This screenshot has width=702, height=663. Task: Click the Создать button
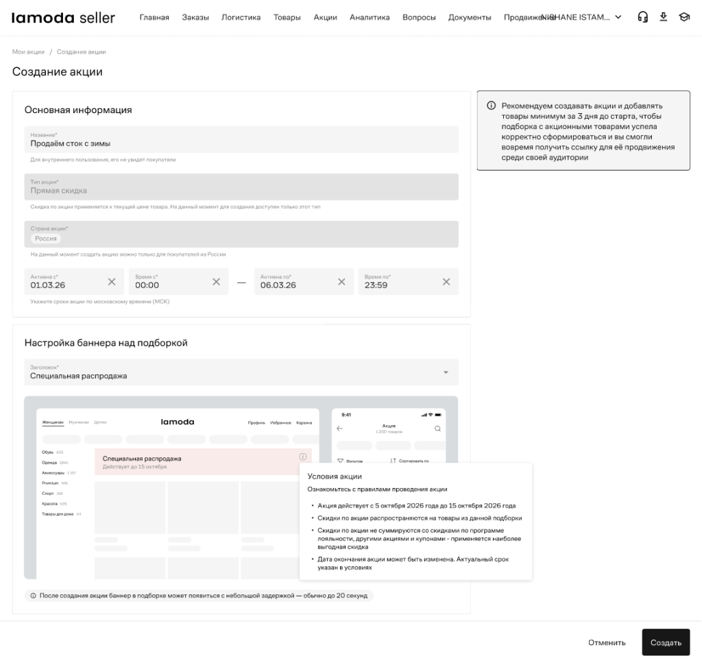point(666,642)
